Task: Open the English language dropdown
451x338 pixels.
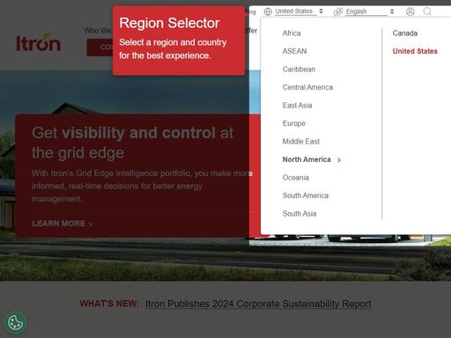Action: point(370,11)
